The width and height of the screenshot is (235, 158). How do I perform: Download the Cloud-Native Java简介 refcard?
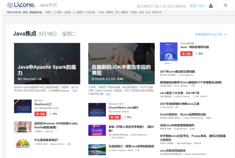115,117
